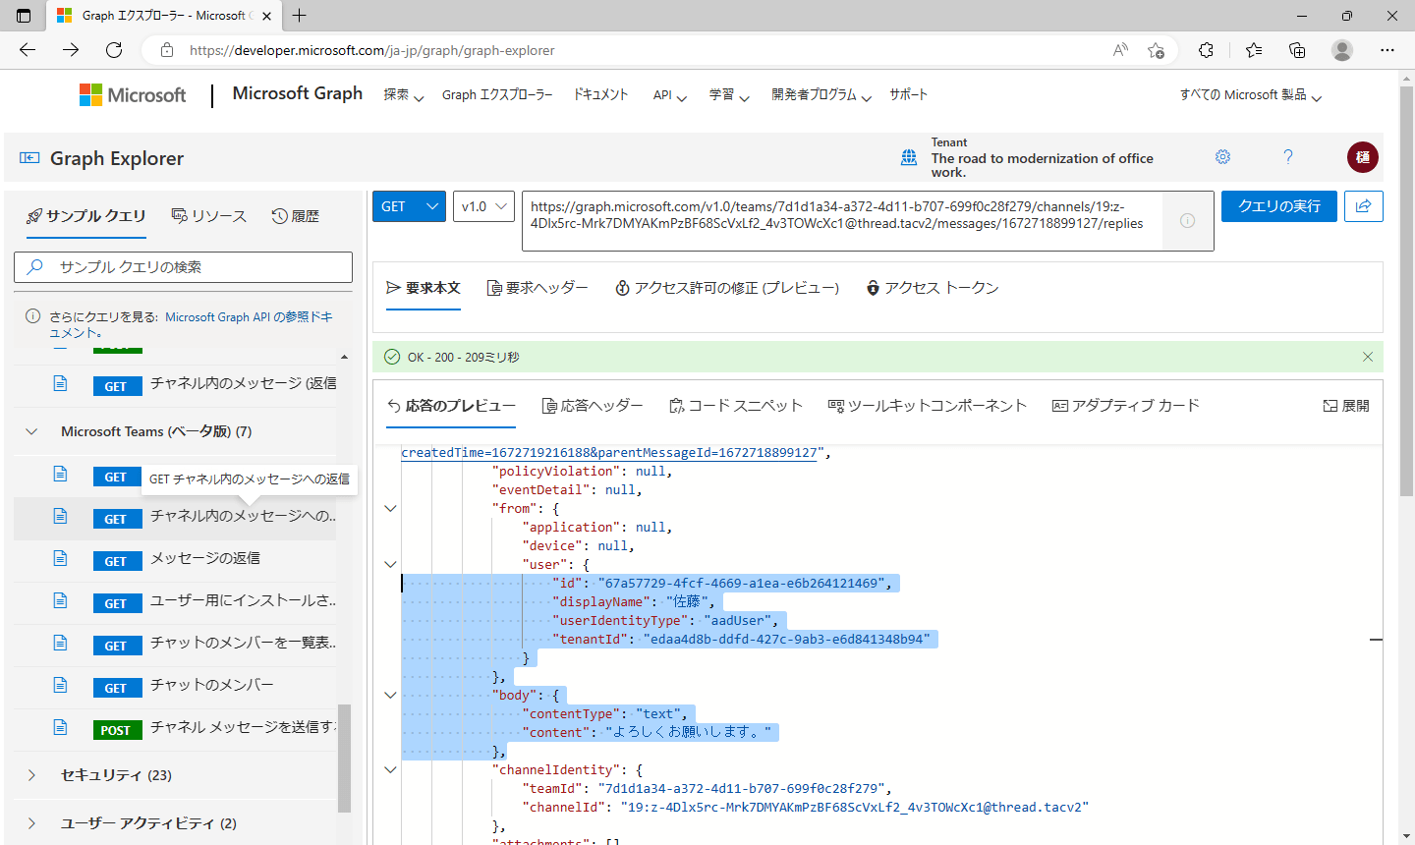This screenshot has height=845, width=1415.
Task: Collapse the Graph Explorer sidebar icon
Action: pos(29,158)
